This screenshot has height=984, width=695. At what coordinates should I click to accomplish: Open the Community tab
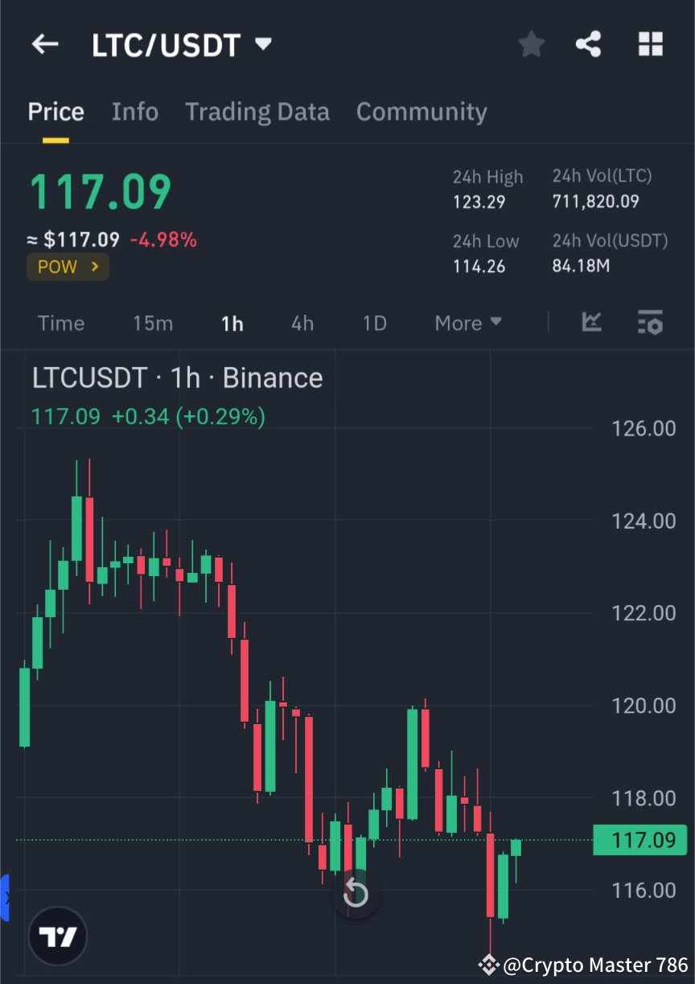tap(422, 112)
